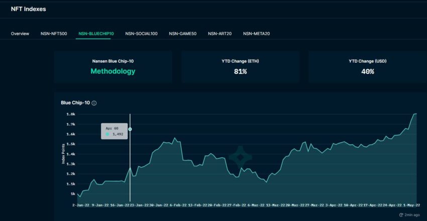Click the YTD Change (ETH) 81% value
427x221 pixels.
click(240, 72)
